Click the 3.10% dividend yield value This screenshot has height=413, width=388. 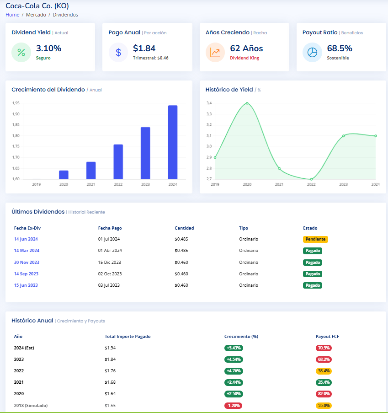(x=49, y=48)
